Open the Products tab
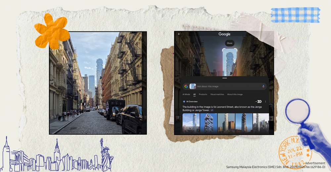 pos(203,94)
